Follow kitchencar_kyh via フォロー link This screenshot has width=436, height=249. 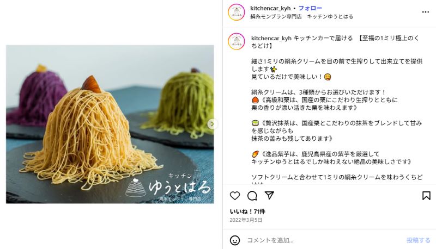tap(310, 8)
